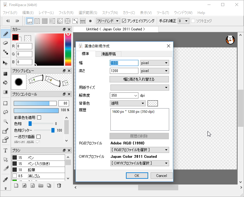The width and height of the screenshot is (244, 197).
Task: Check the 前景色を適用 checkbox
Action: tap(39, 117)
